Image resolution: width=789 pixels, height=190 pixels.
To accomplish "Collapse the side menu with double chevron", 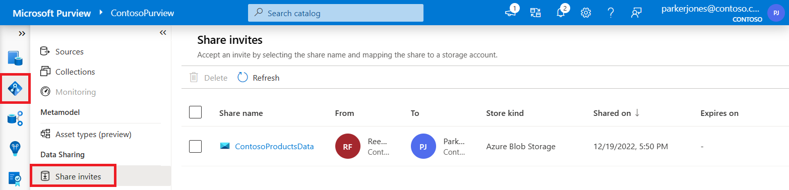I will [163, 32].
